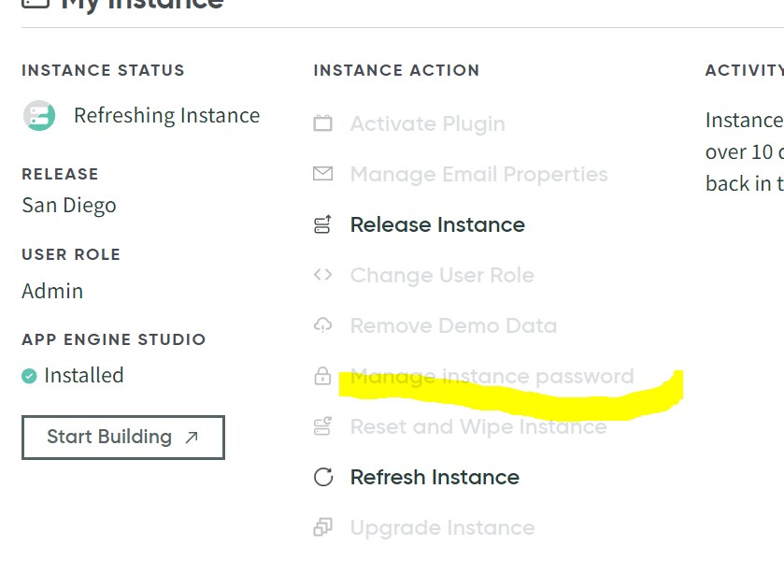Click the Activate Plugin menu entry
Screen dimensions: 784x575
tap(427, 122)
